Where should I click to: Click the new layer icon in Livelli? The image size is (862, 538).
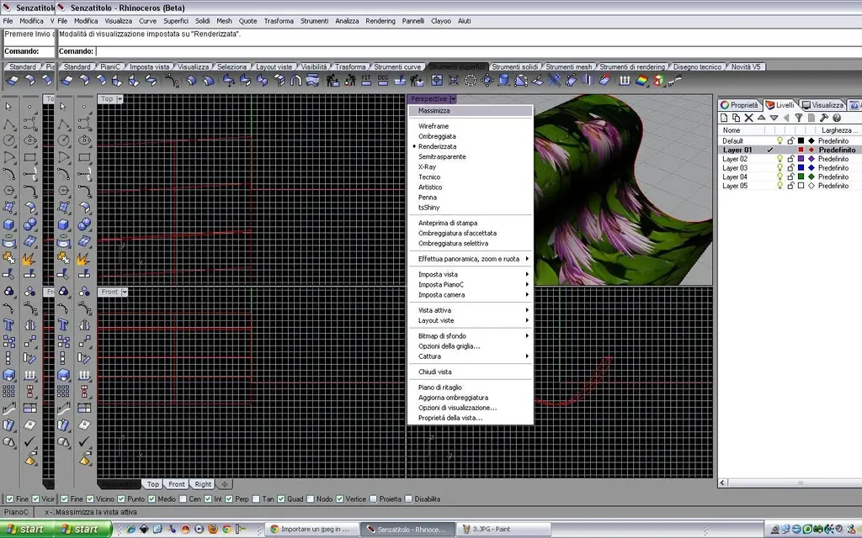[724, 118]
